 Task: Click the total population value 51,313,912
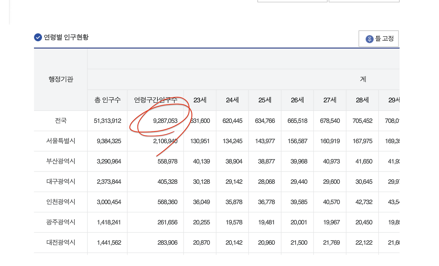(107, 121)
